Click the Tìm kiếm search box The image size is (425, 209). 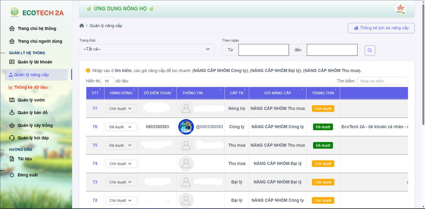(382, 81)
